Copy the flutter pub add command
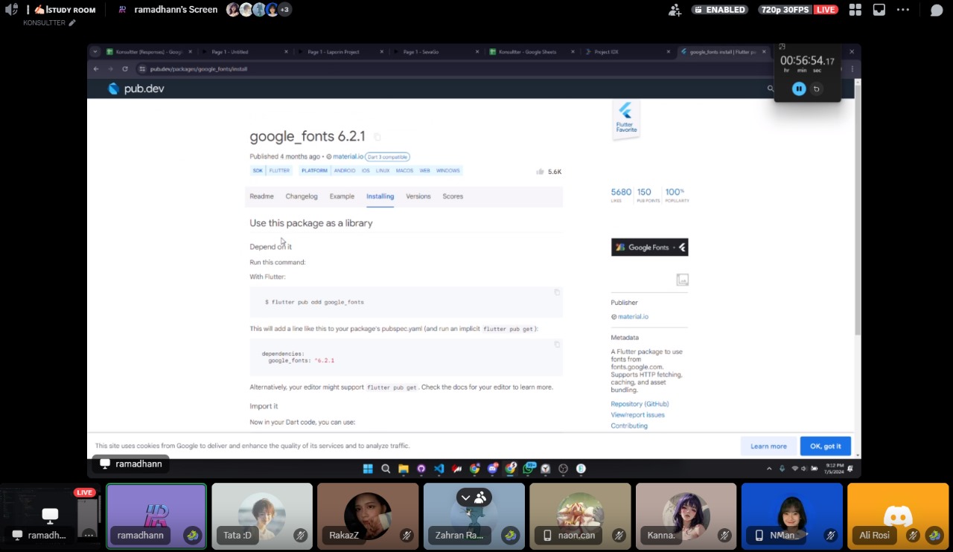Screen dimensions: 953x552 556,292
